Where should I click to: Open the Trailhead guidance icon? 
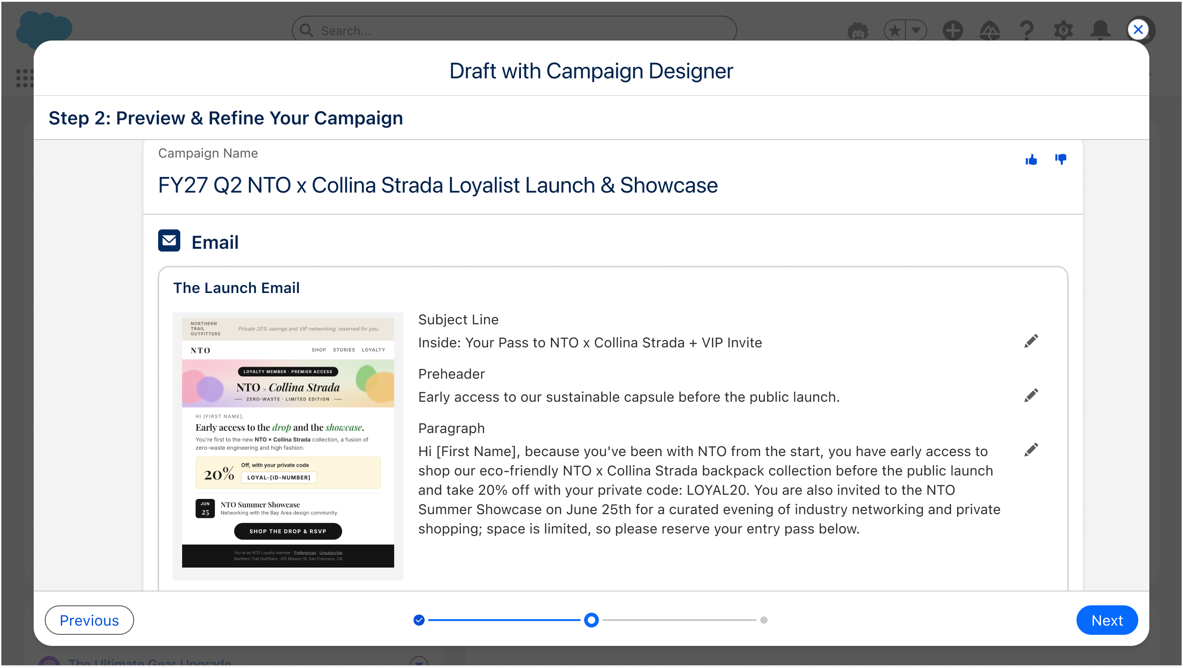[990, 31]
